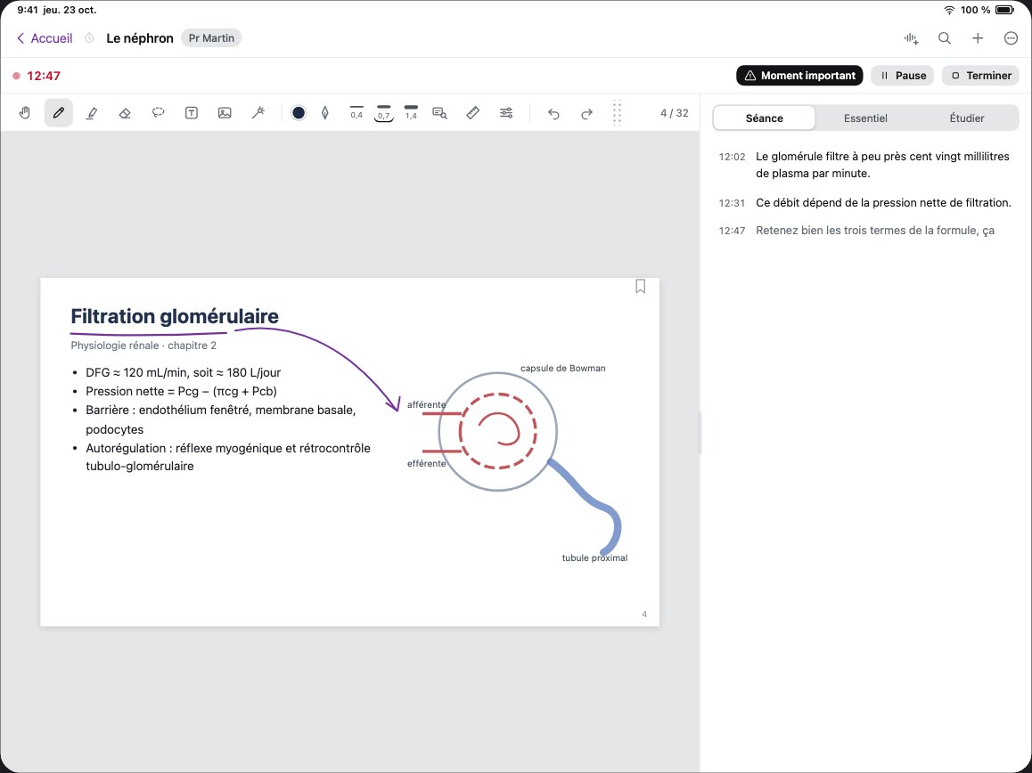
Task: Select the magic wand tool
Action: point(258,113)
